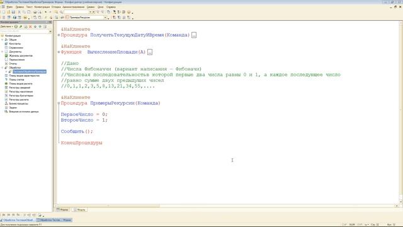Viewport: 403px width, 227px height.
Task: Click the Redo arrow icon
Action: (x=50, y=12)
